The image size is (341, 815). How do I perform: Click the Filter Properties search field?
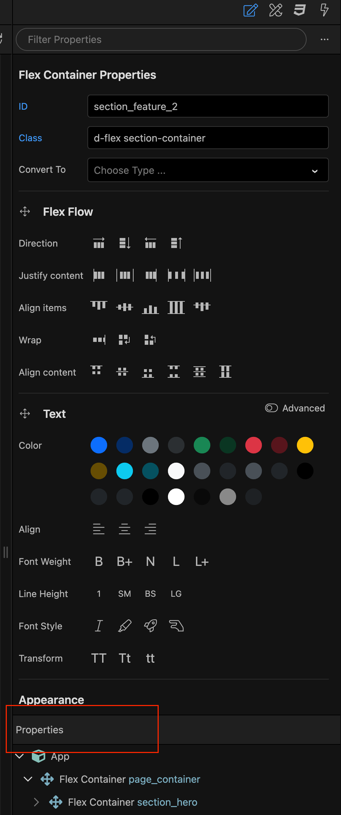pos(161,39)
